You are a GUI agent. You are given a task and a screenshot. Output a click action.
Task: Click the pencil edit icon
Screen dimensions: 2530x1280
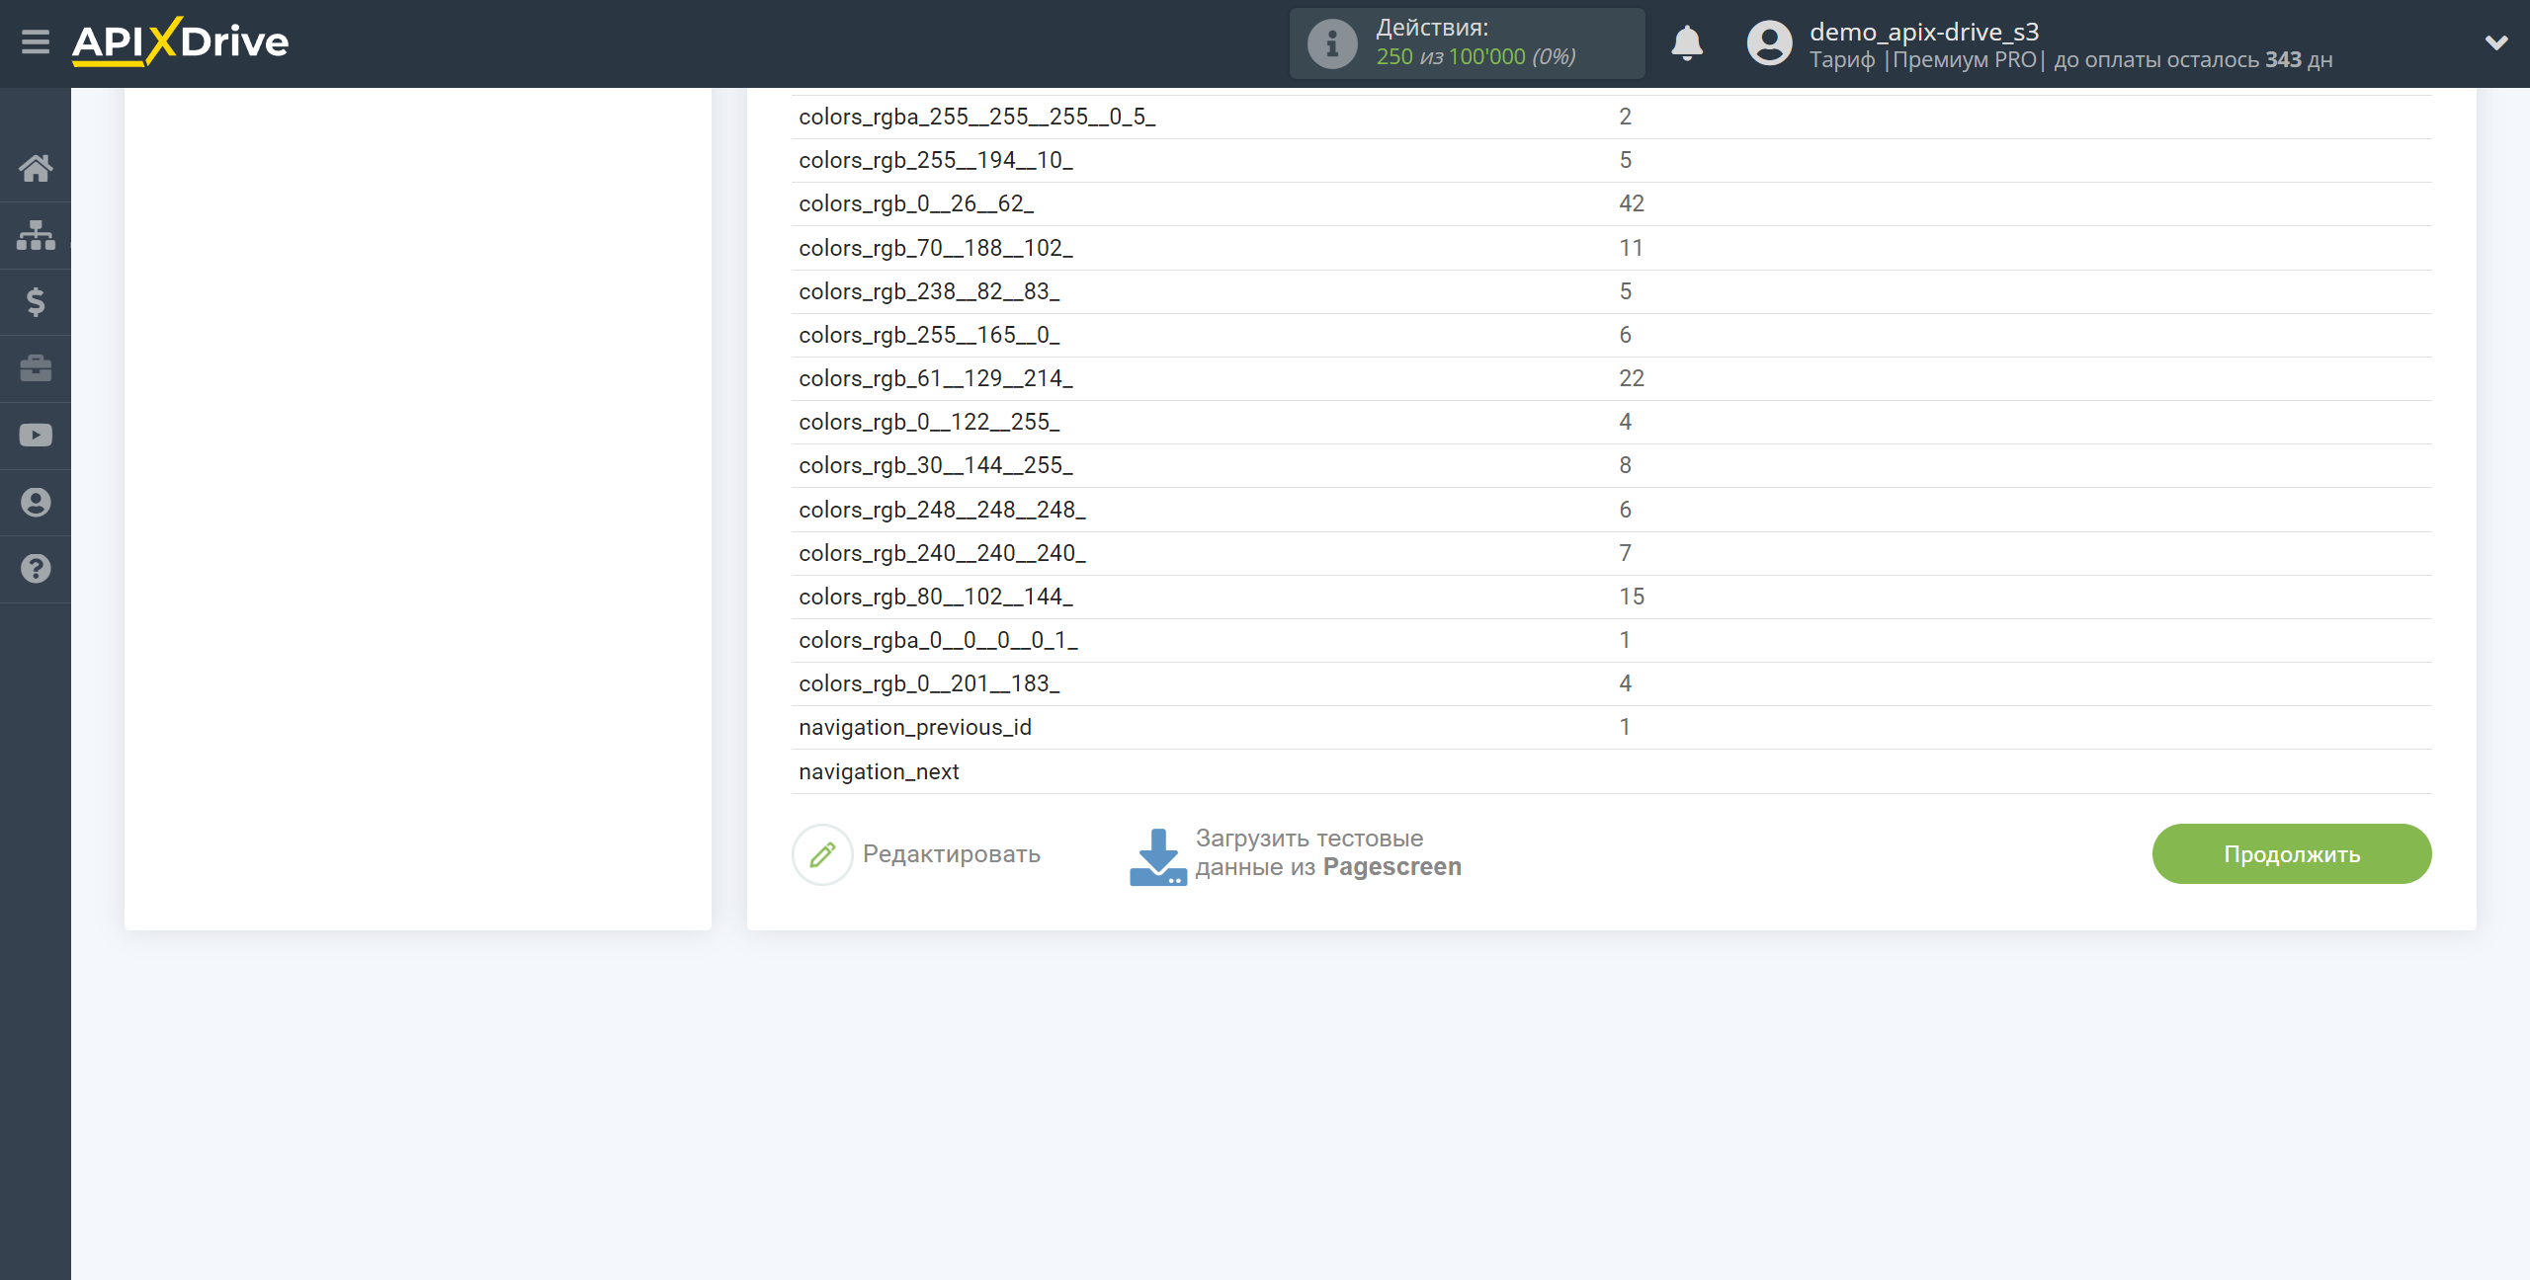tap(822, 854)
